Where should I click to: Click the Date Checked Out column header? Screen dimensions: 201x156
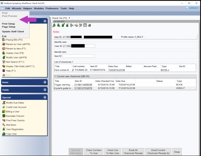pyautogui.click(x=105, y=81)
